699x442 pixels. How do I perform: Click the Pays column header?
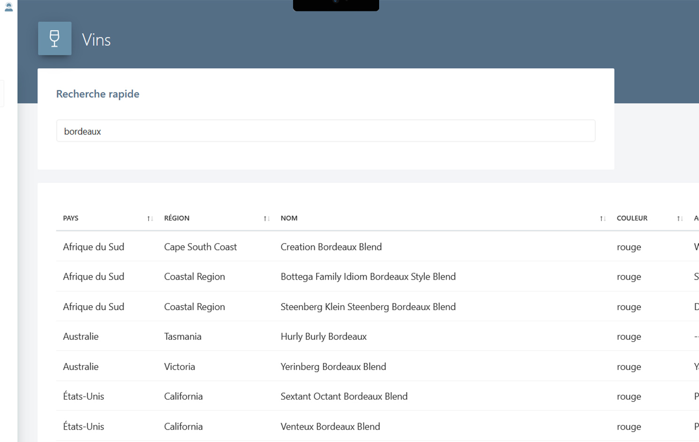pos(71,218)
